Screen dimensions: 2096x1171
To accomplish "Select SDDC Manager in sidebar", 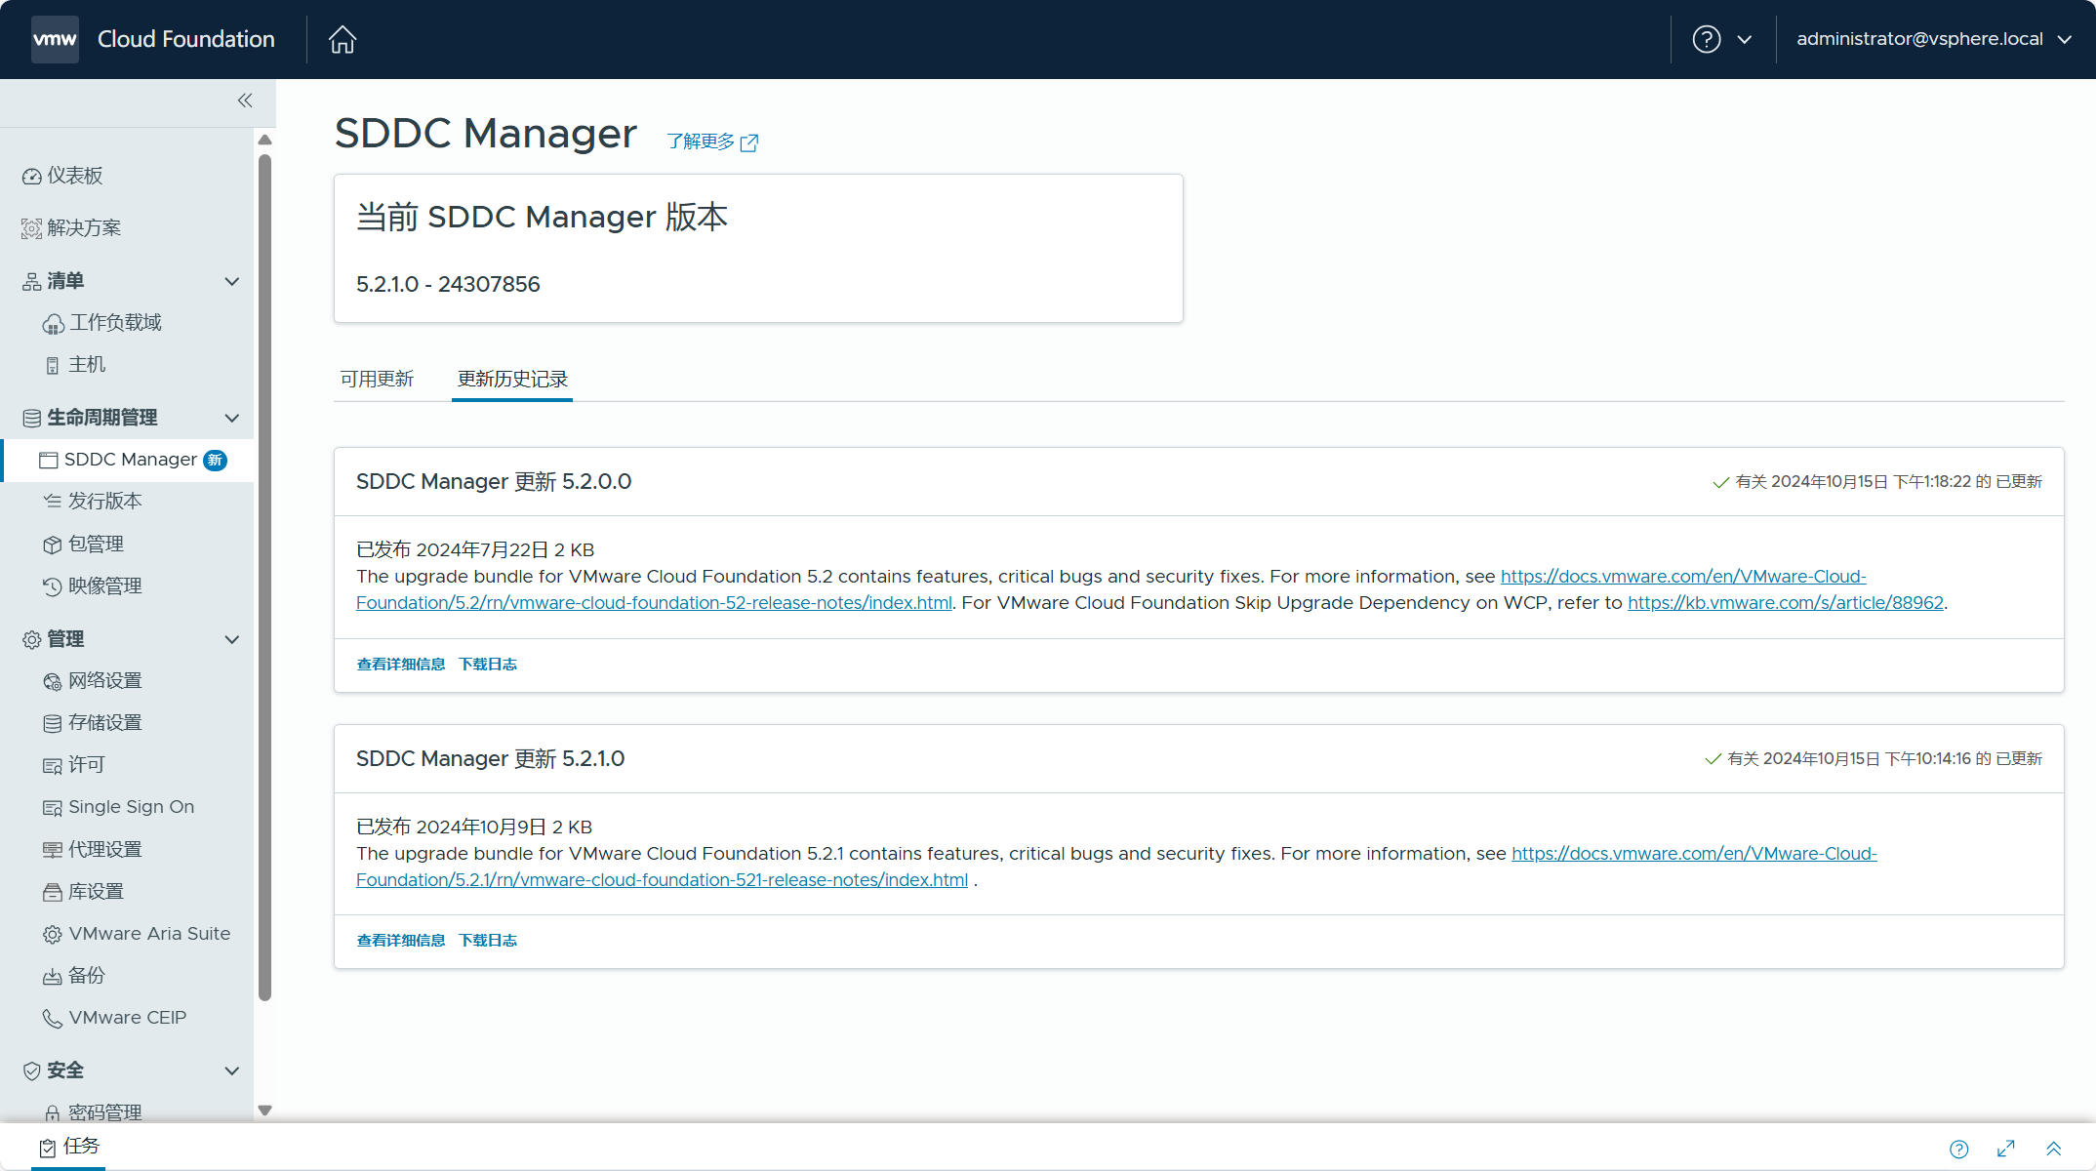I will (129, 460).
